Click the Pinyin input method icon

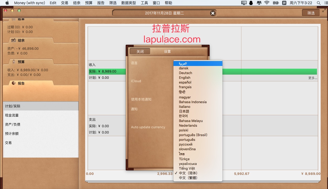(284, 3)
